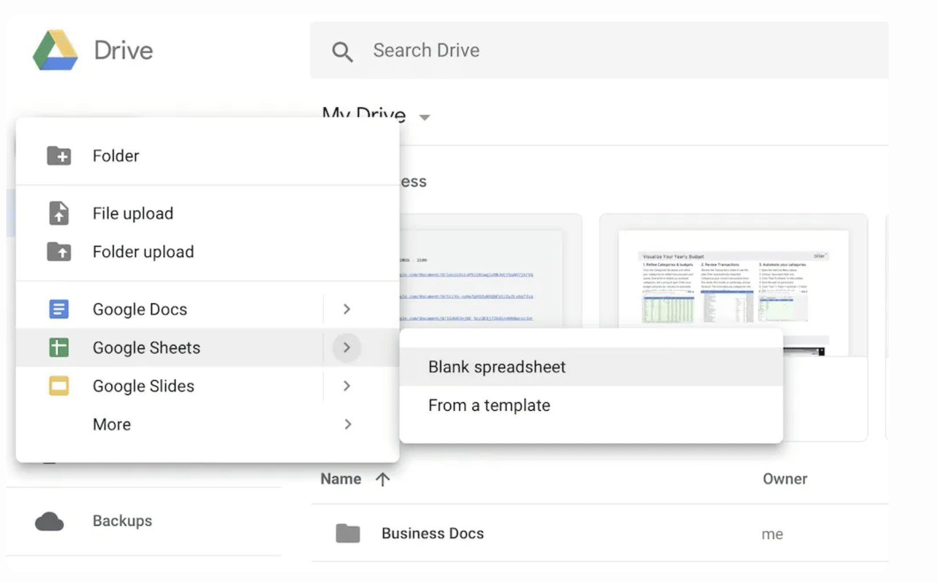The image size is (937, 583).
Task: Click the Google Drive logo icon
Action: [55, 50]
